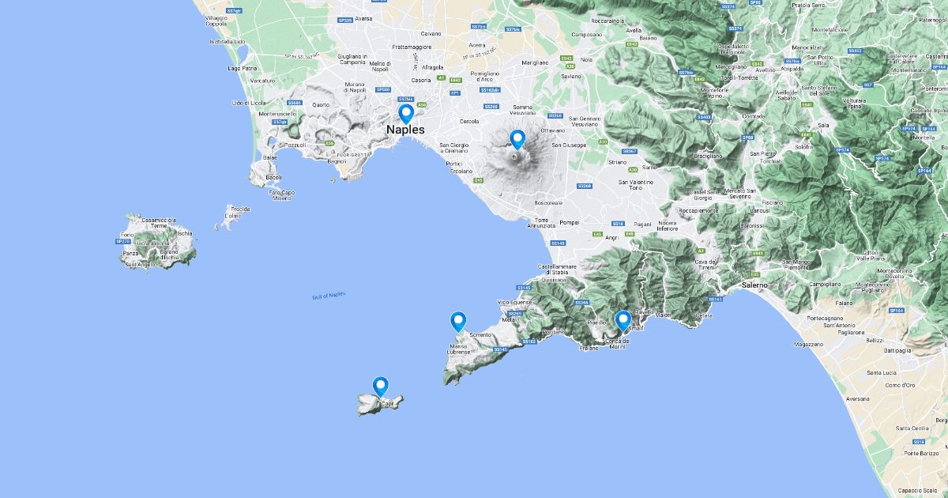This screenshot has height=498, width=948.
Task: Click the 'Monteruscello' label
Action: point(279,114)
